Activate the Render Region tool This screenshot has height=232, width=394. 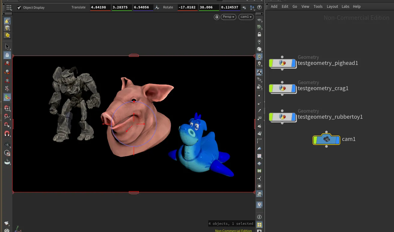(x=7, y=153)
